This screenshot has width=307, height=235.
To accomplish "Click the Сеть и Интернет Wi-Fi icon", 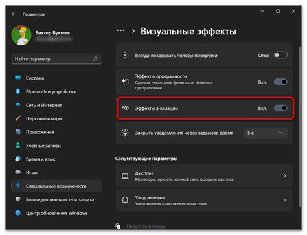I will tap(18, 105).
